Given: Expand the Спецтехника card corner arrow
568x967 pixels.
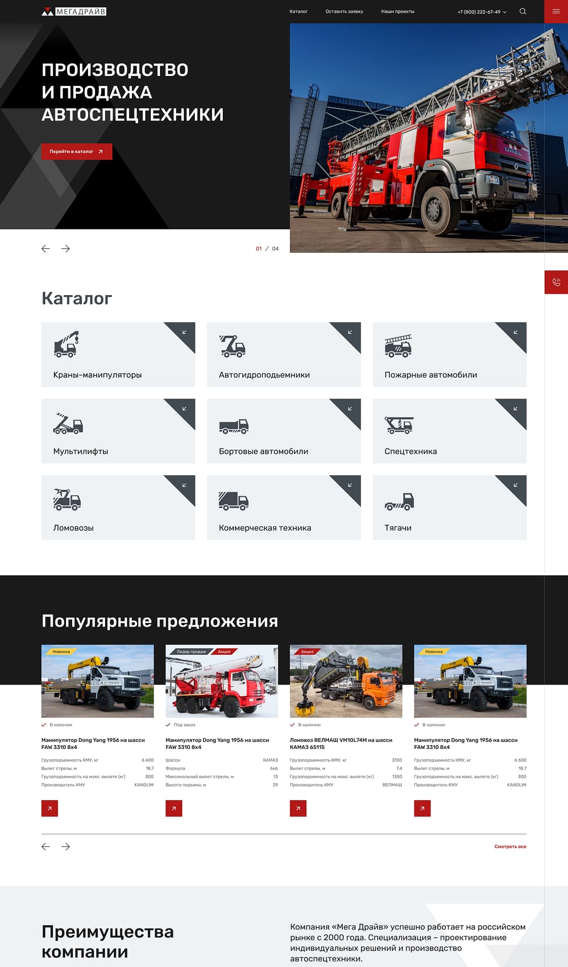Looking at the screenshot, I should (x=516, y=409).
